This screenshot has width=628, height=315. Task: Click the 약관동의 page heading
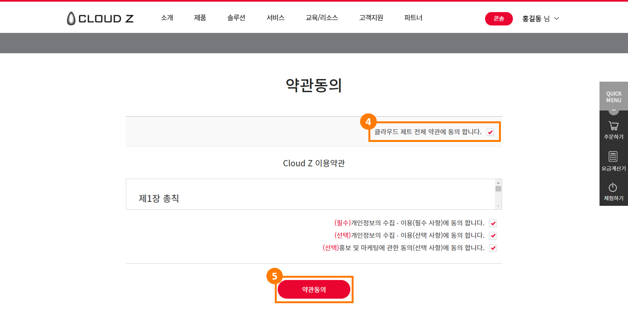point(314,85)
